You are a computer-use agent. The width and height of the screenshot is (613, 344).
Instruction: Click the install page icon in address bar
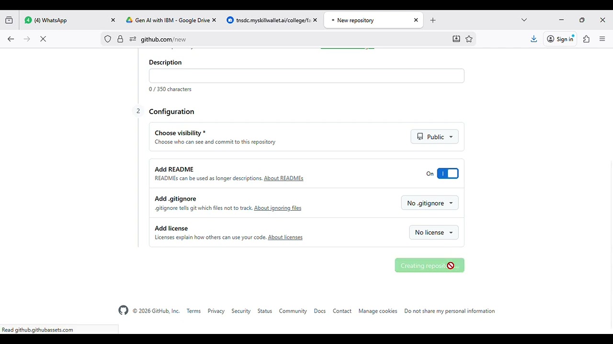[x=456, y=39]
